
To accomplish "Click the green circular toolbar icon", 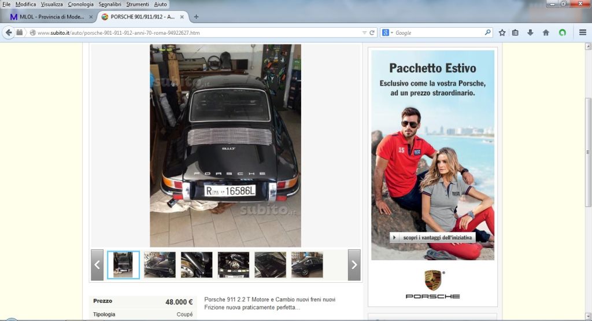I will (563, 32).
